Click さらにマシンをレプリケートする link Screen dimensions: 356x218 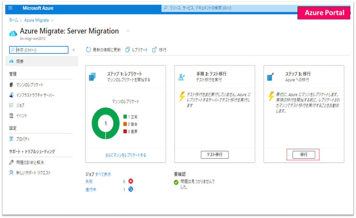point(126,155)
